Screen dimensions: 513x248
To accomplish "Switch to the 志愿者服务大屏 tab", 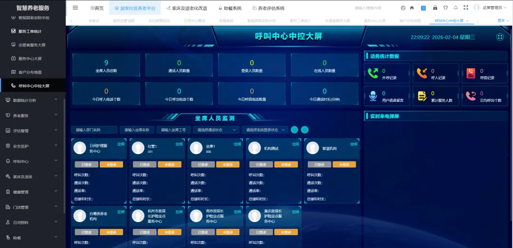I will 337,21.
